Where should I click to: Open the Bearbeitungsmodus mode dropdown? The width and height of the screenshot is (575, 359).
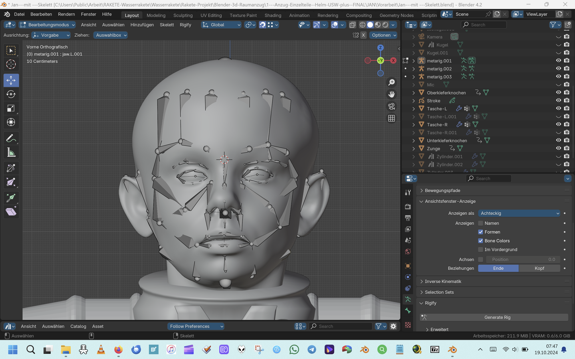pos(48,25)
